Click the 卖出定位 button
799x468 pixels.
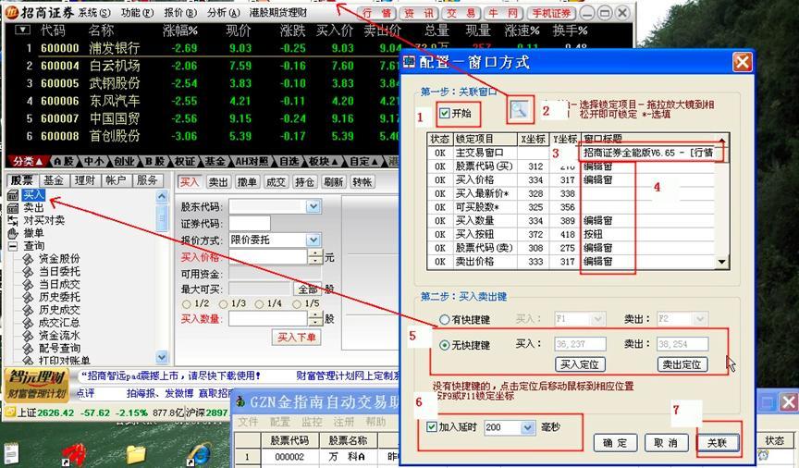pos(682,364)
